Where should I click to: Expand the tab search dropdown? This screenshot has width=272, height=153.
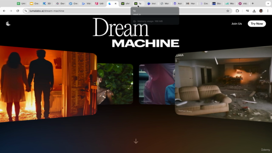pyautogui.click(x=268, y=3)
